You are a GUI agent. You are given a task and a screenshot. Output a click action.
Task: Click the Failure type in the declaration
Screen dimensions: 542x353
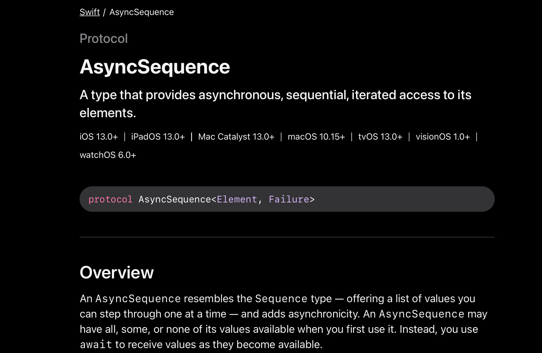pyautogui.click(x=289, y=199)
